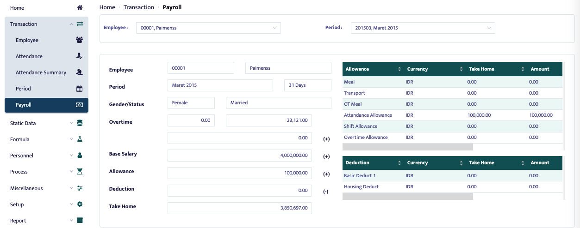
Task: Open the Employee selection dropdown
Action: [x=208, y=28]
